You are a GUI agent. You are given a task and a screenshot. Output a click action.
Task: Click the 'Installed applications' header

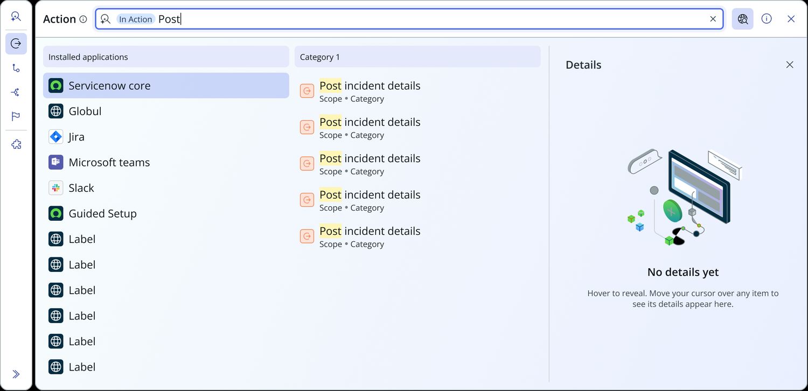166,57
